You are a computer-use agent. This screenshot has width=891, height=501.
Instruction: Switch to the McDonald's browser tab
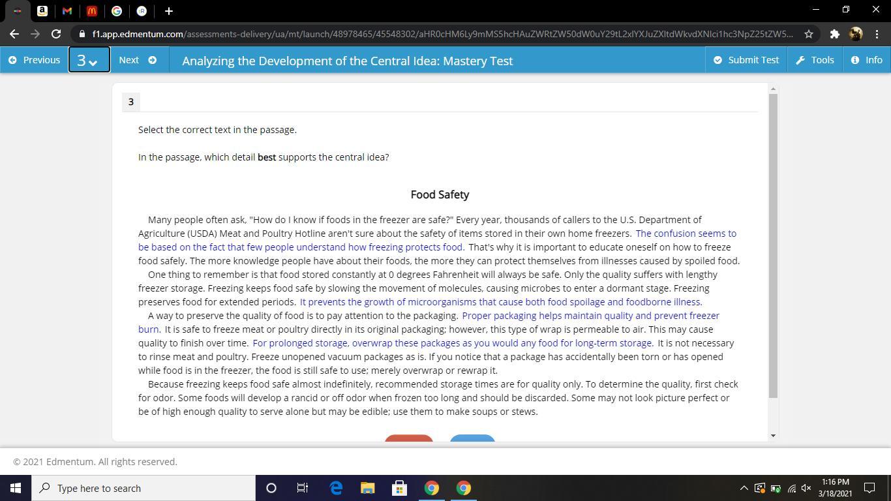click(x=92, y=11)
